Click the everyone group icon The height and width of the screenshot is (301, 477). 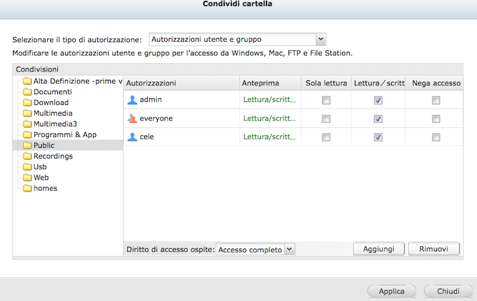point(132,119)
